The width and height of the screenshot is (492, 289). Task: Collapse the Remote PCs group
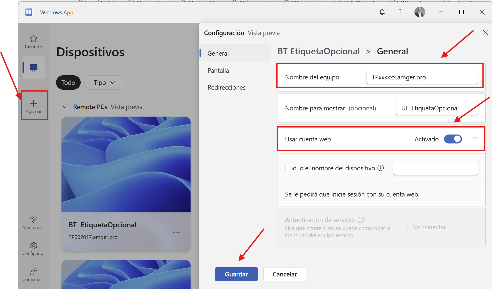65,107
